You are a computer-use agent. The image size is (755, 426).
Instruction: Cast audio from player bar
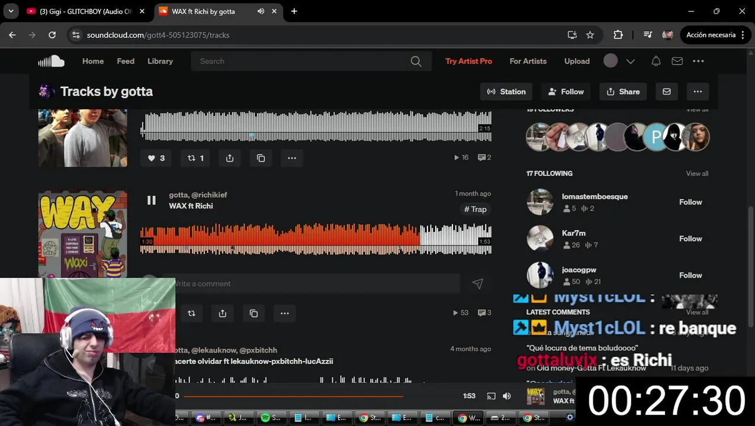coord(491,396)
